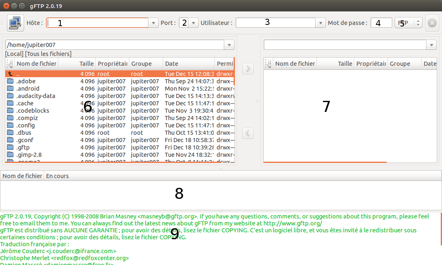
Task: Upload selection with right arrow button
Action: coord(248,69)
